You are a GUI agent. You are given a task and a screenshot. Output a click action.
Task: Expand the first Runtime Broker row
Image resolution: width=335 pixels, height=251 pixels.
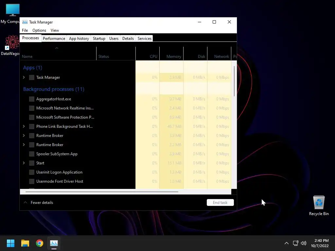24,136
